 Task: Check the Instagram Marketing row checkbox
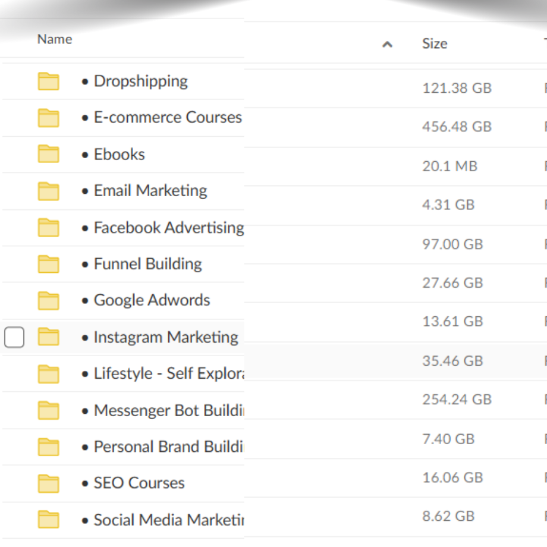[14, 337]
